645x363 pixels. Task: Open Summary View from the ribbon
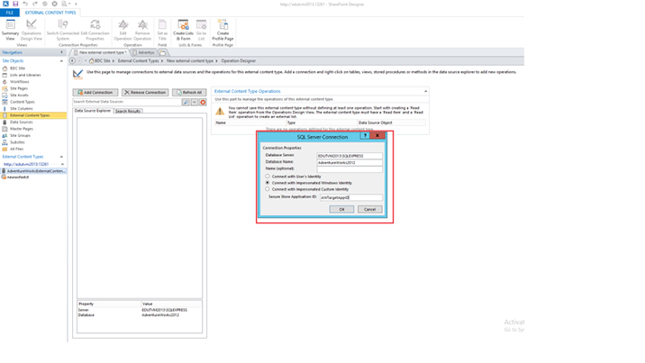10,30
